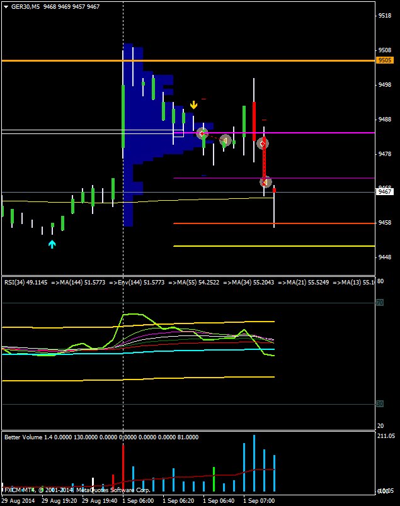This screenshot has height=506, width=400.
Task: Click the cyan up arrow signal marker
Action: click(x=52, y=244)
